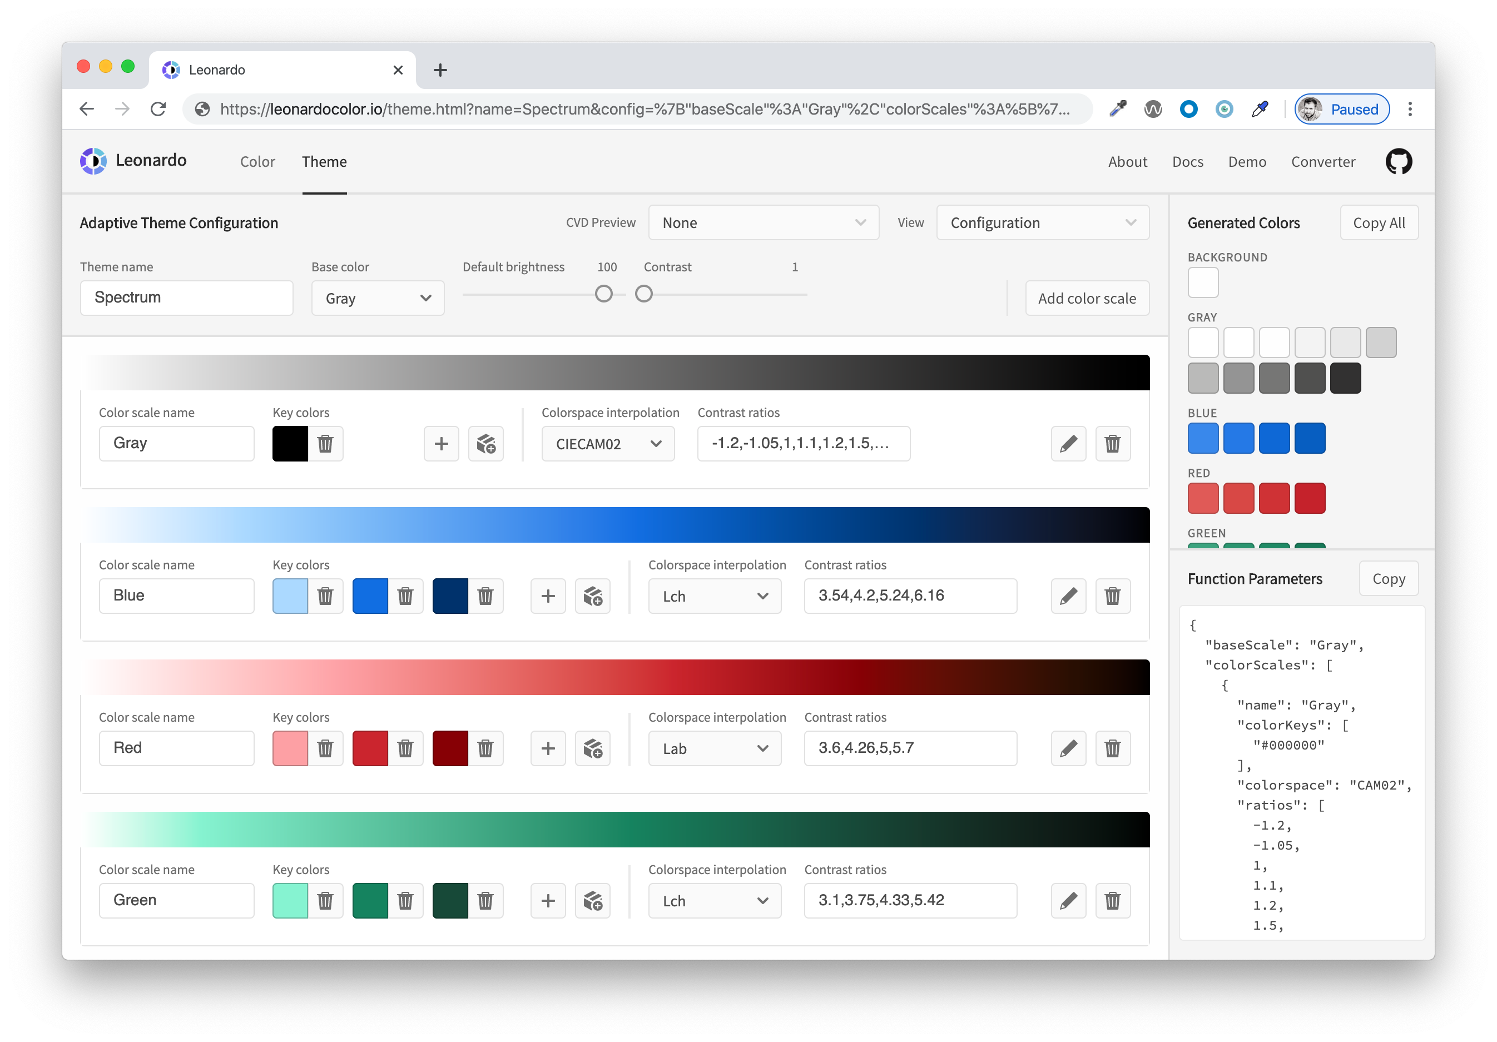Viewport: 1497px width, 1042px height.
Task: Click the pencil edit icon for Blue scale
Action: pyautogui.click(x=1068, y=596)
